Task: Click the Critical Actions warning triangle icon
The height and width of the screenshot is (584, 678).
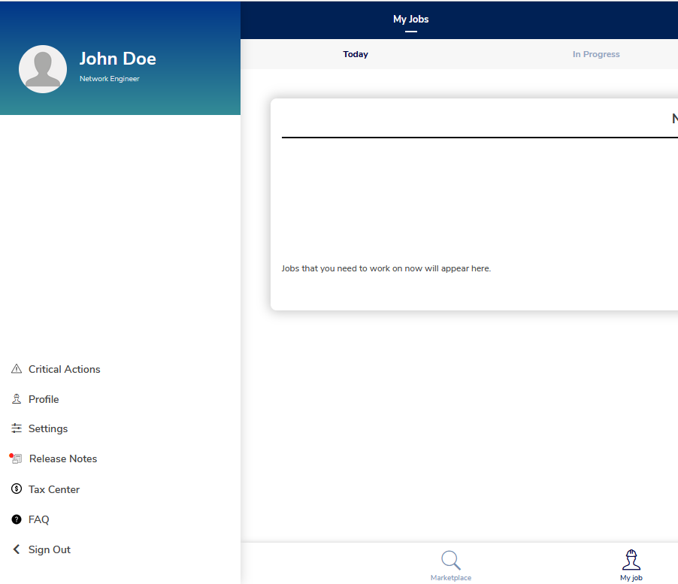Action: [x=17, y=369]
